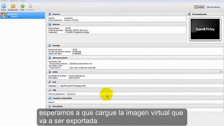The image size is (224, 126).
Task: Click the '[CD/DVD] Unidad anfitrión' storage entry
Action: click(81, 64)
